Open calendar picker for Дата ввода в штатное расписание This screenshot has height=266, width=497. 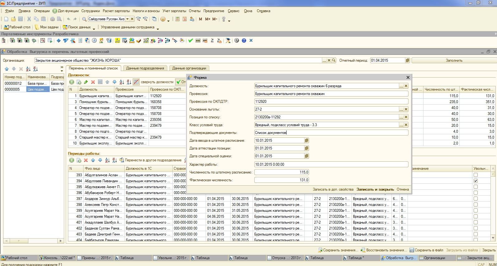pyautogui.click(x=307, y=140)
